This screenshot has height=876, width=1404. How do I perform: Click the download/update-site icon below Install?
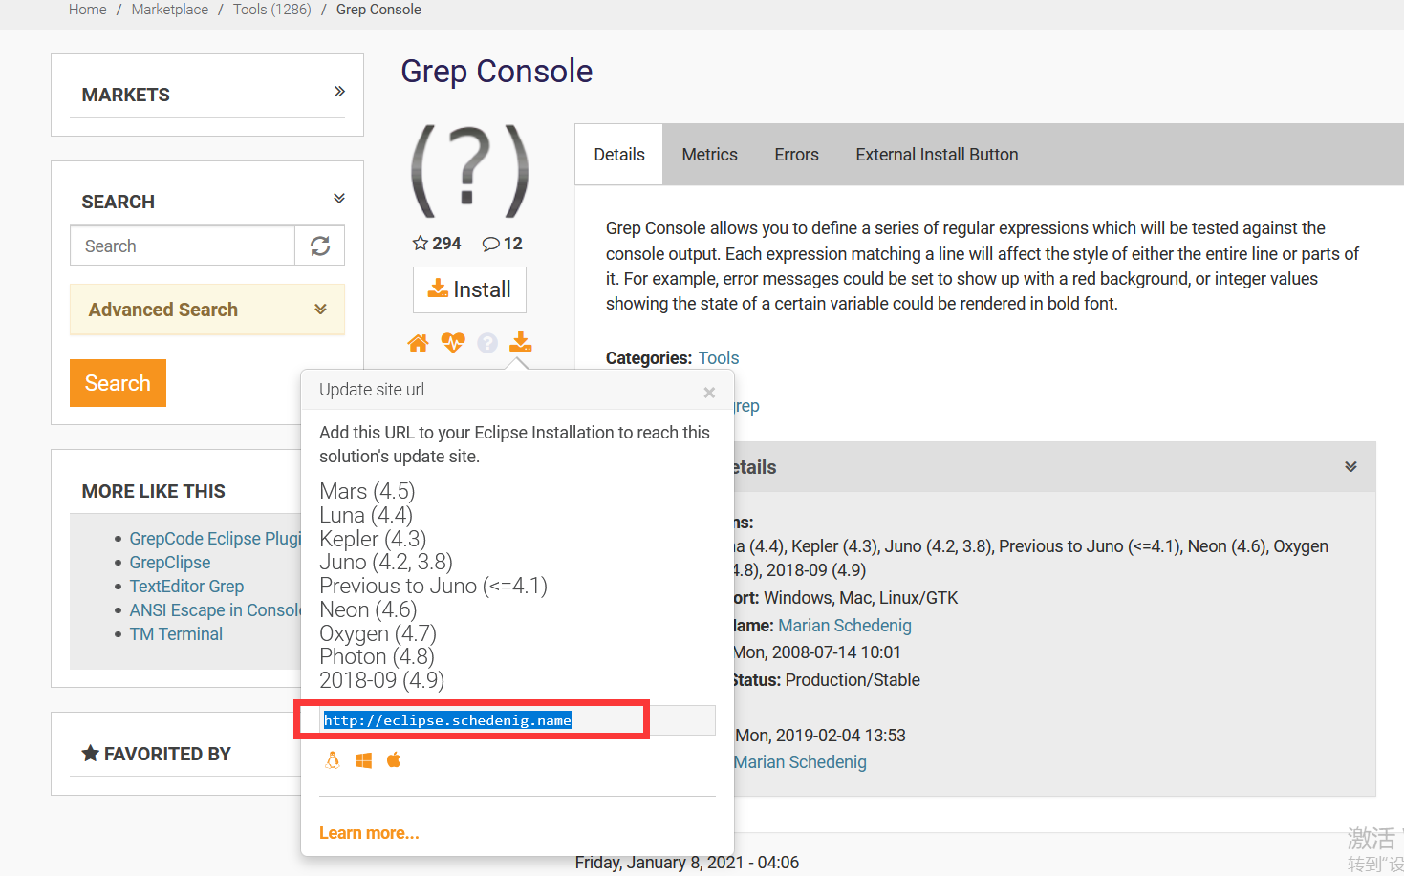tap(520, 342)
